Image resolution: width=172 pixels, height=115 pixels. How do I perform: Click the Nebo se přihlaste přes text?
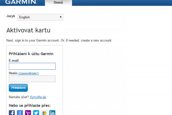30,106
